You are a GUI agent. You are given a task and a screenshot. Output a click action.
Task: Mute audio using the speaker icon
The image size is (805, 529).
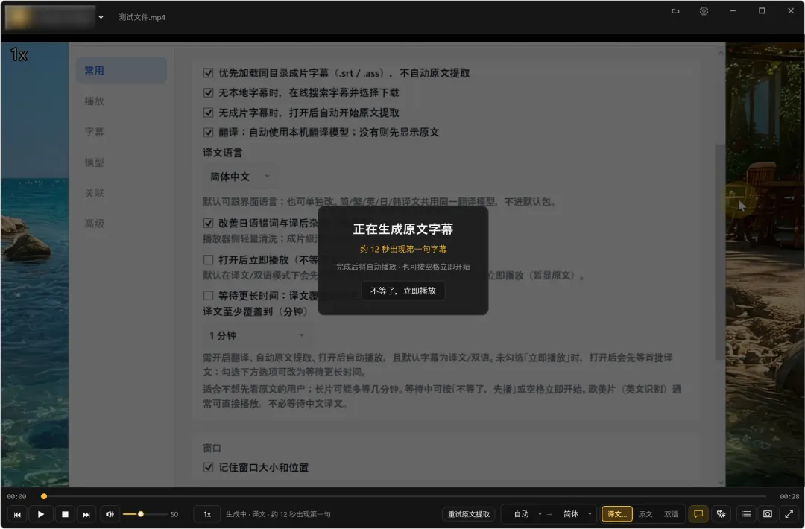point(110,514)
